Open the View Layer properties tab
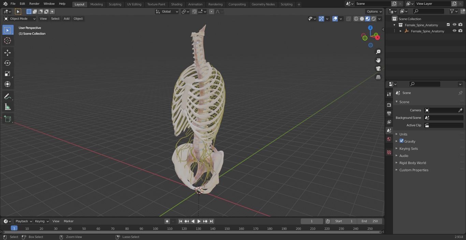The image size is (466, 240). (x=389, y=122)
